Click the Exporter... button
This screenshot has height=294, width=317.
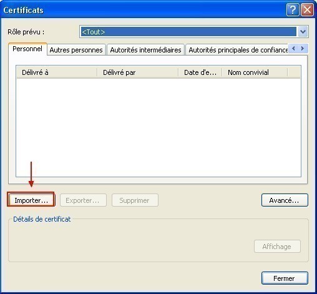pyautogui.click(x=83, y=200)
